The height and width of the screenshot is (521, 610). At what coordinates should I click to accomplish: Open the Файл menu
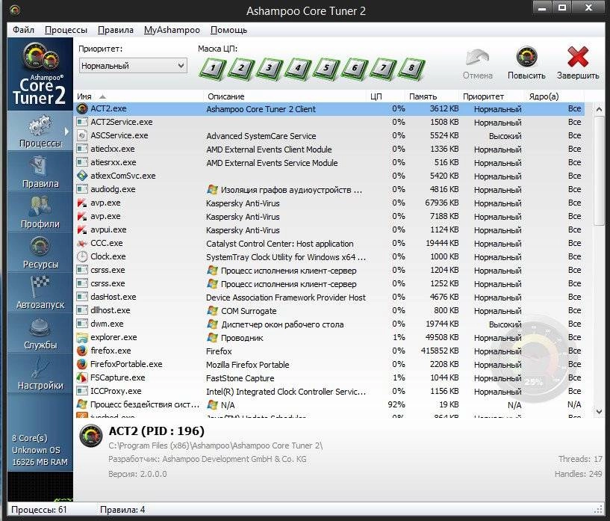click(23, 30)
